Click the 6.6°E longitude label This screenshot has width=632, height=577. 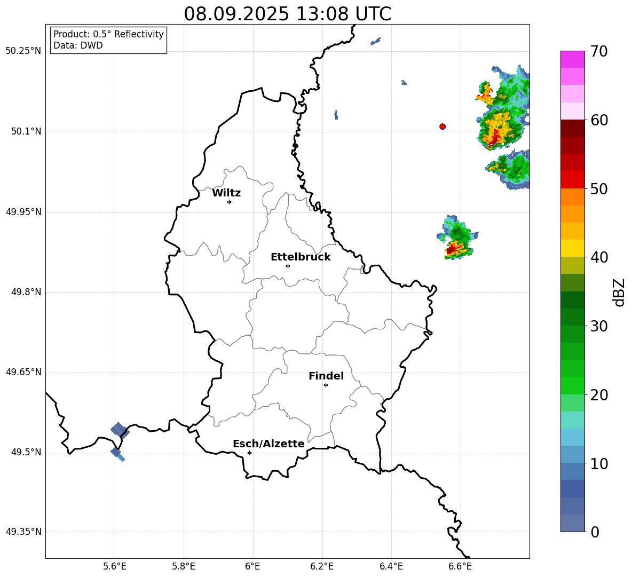pyautogui.click(x=460, y=566)
